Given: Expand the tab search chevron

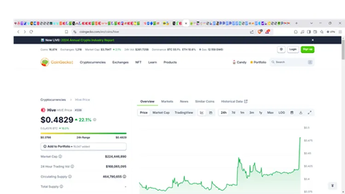Looking at the screenshot, I should (311, 23).
